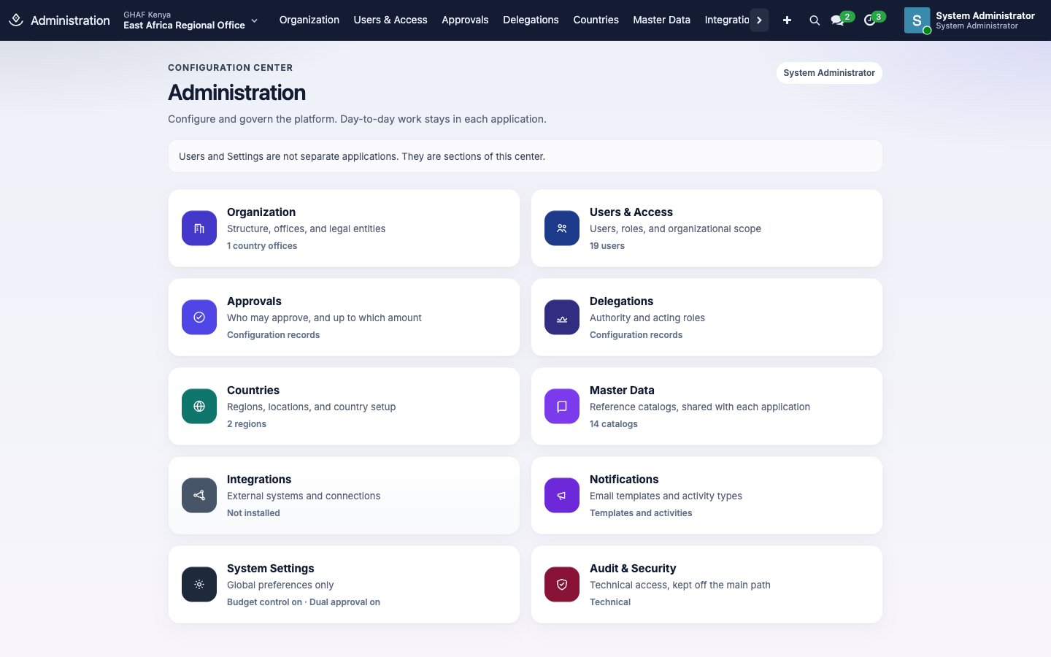Open the Master Data card title
This screenshot has height=657, width=1051.
tap(622, 391)
